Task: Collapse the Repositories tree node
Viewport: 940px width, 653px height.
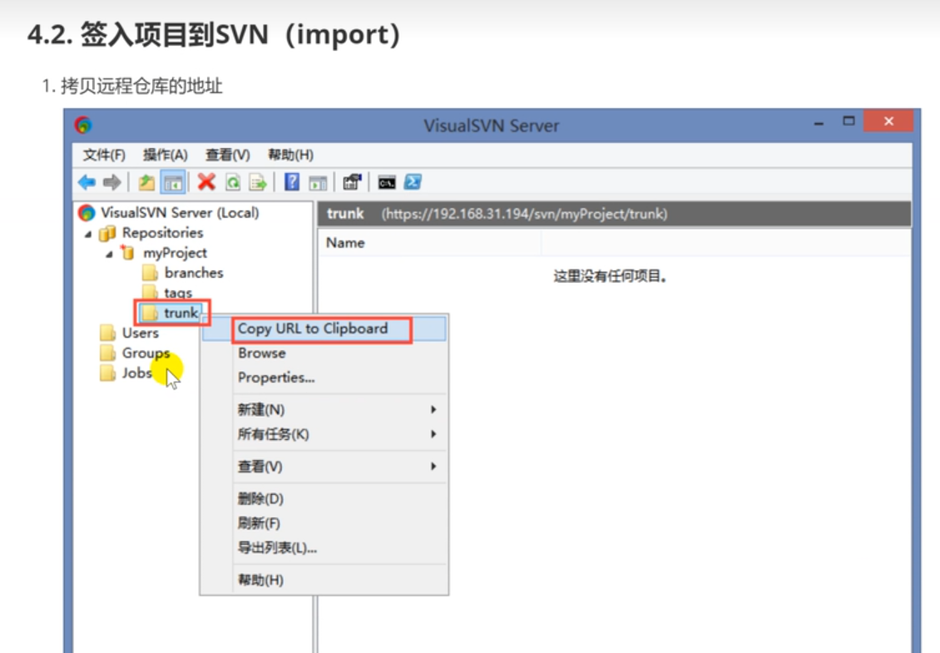Action: point(89,234)
